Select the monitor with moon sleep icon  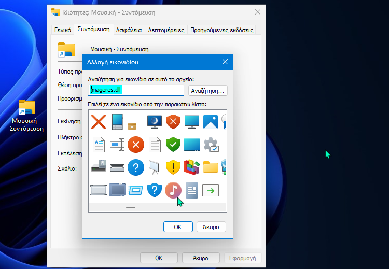[155, 122]
